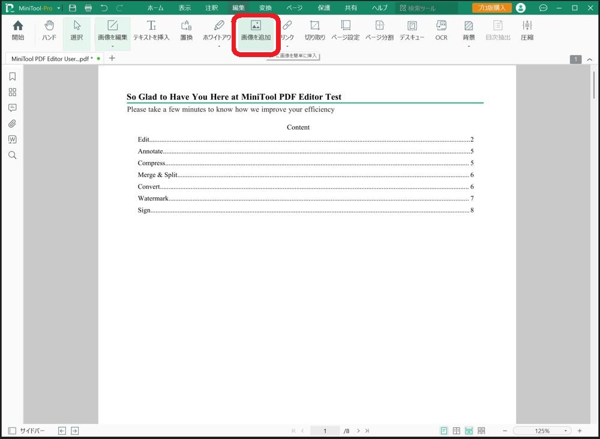This screenshot has width=600, height=439.
Task: Show page thumbnails panel in the sidebar
Action: coord(12,92)
